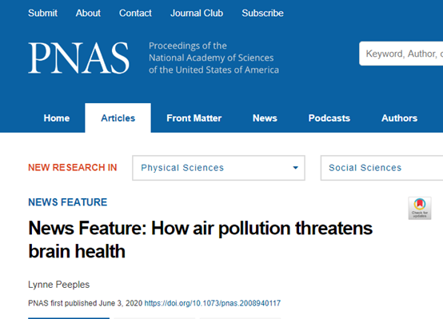443x319 pixels.
Task: Click the Subscribe link
Action: [262, 13]
